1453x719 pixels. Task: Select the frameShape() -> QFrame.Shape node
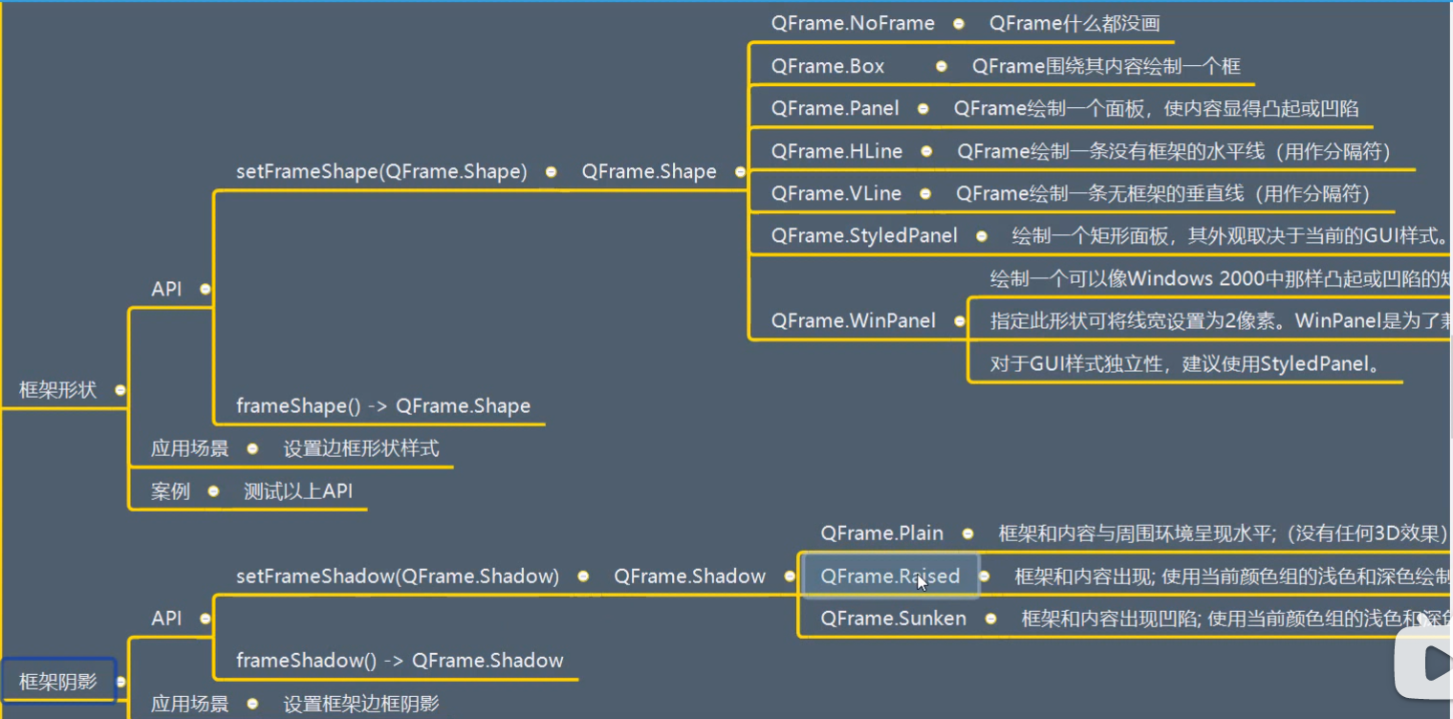(x=382, y=405)
